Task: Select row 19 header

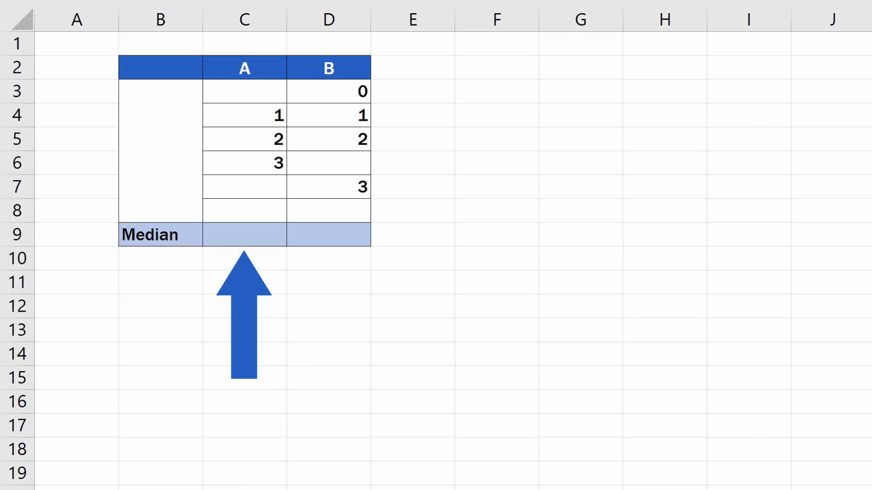Action: point(18,473)
